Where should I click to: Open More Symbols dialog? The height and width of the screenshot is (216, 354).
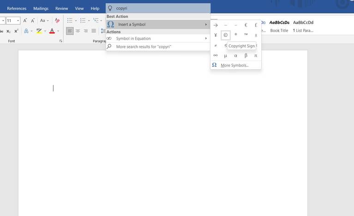pos(236,65)
